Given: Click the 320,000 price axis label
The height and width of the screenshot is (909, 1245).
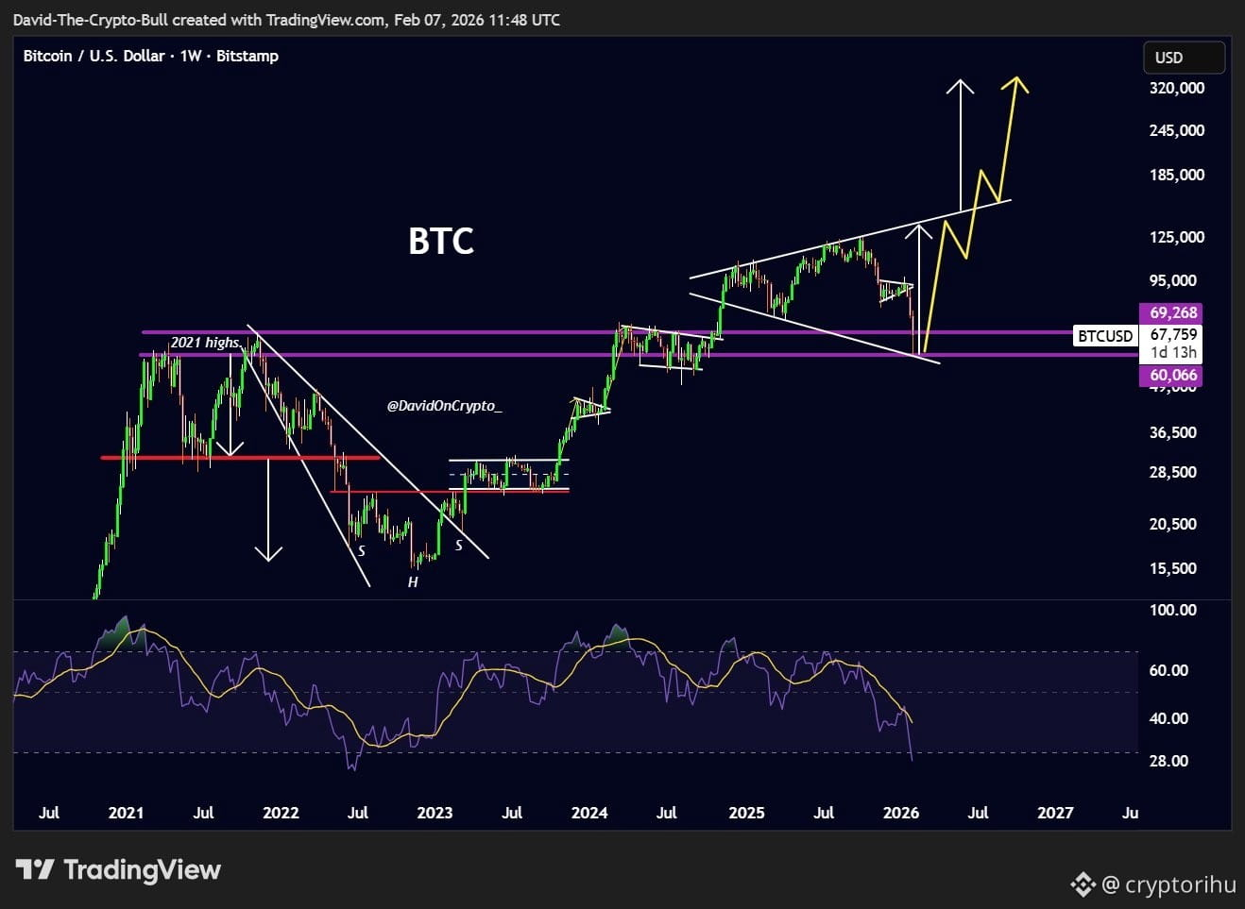Looking at the screenshot, I should coord(1177,88).
